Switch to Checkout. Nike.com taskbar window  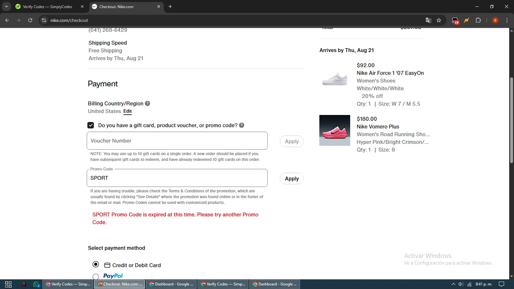point(120,284)
